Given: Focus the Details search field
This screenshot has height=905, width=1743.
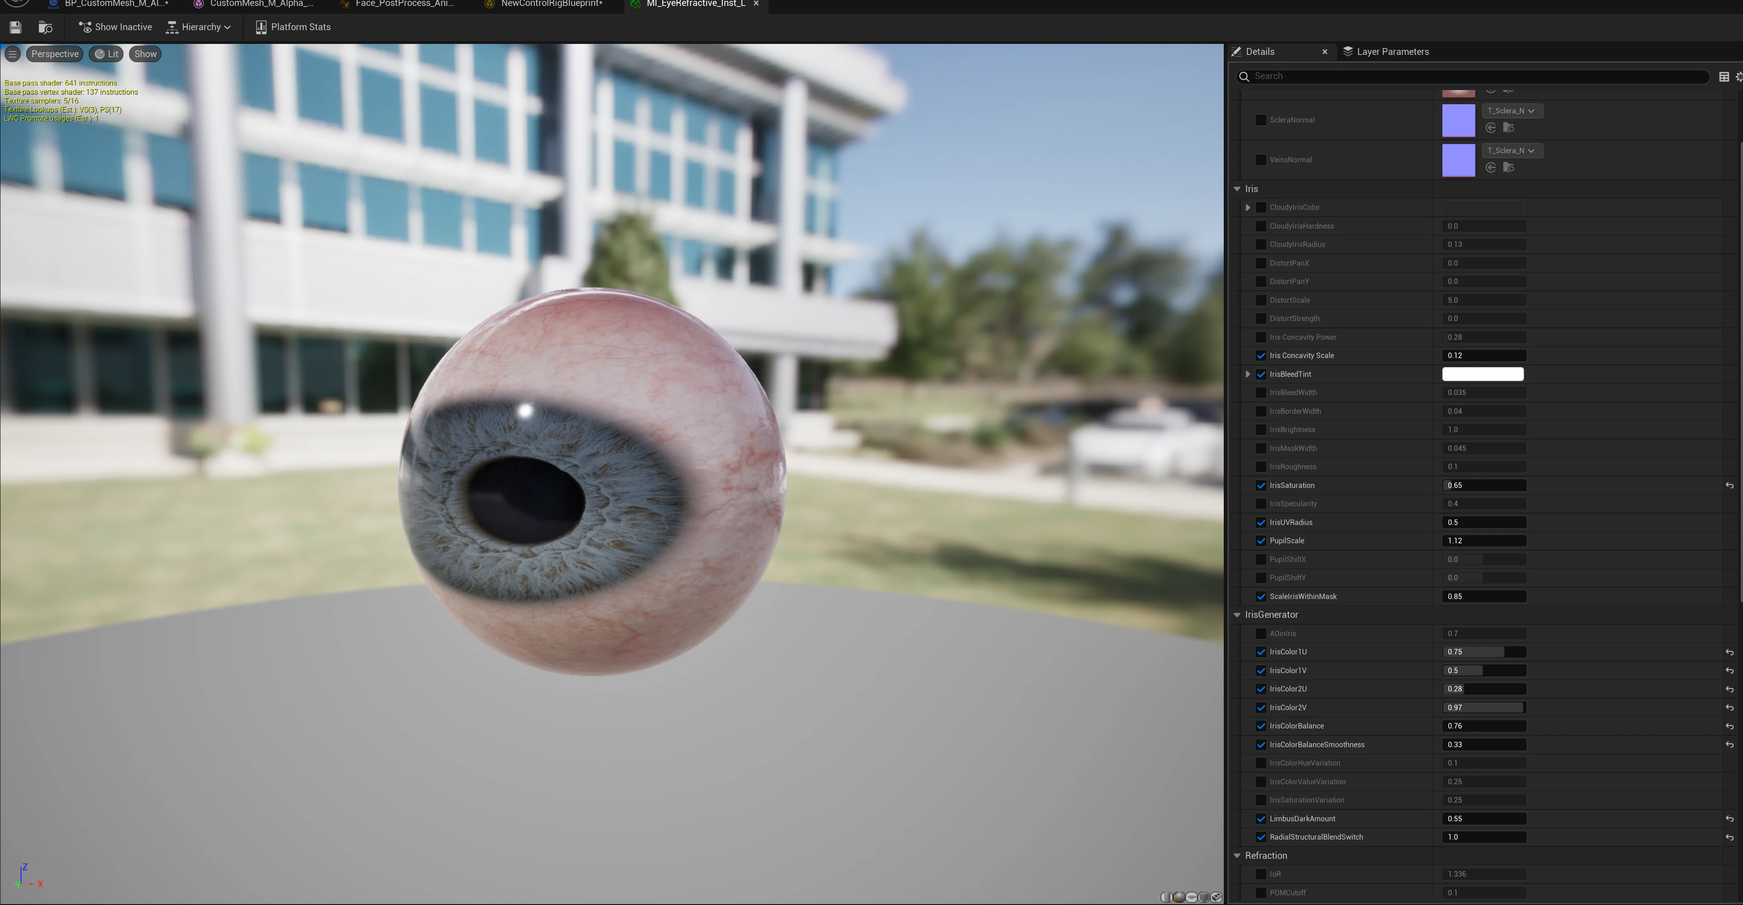Looking at the screenshot, I should tap(1473, 76).
